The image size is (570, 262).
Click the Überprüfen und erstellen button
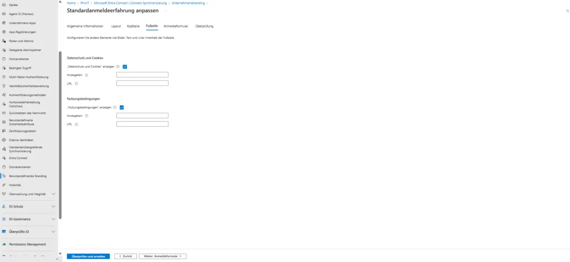(89, 256)
